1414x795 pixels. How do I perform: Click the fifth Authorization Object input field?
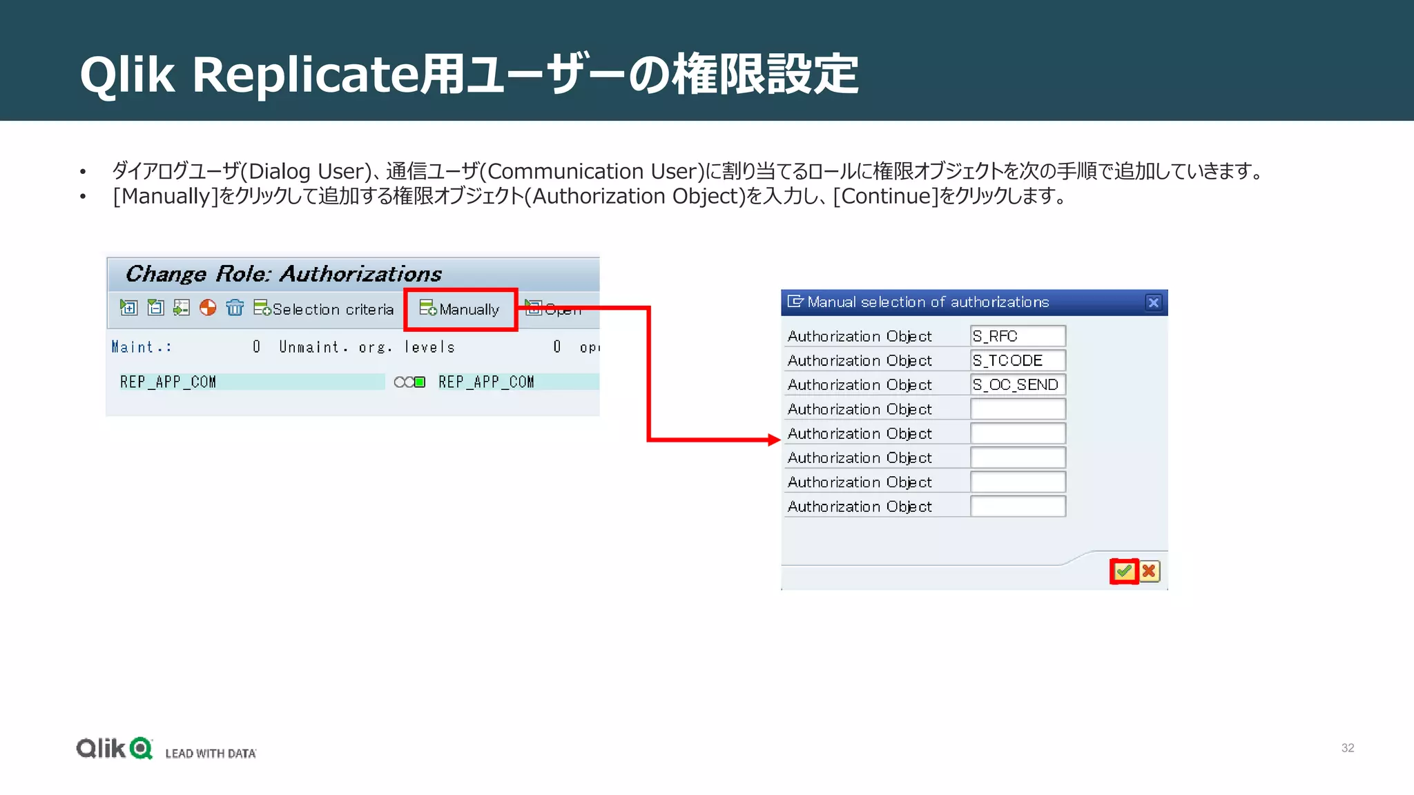(1018, 433)
